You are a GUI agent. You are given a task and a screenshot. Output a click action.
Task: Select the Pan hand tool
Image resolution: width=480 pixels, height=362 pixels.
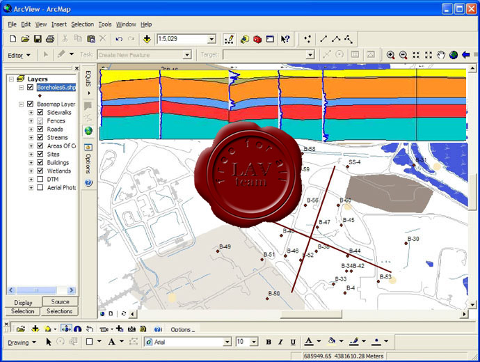tap(440, 55)
